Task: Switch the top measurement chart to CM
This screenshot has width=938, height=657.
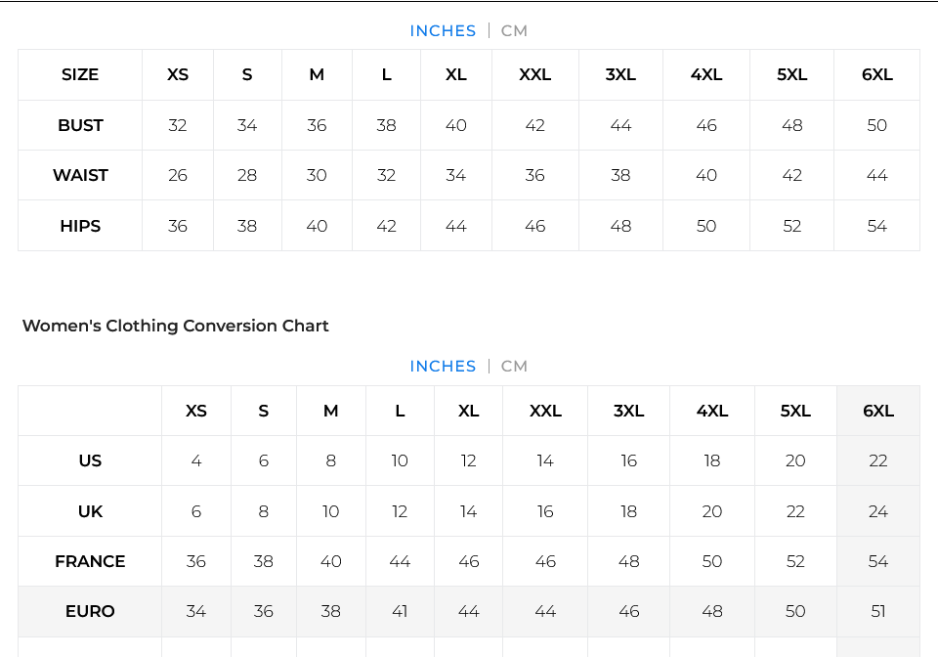Action: point(514,30)
